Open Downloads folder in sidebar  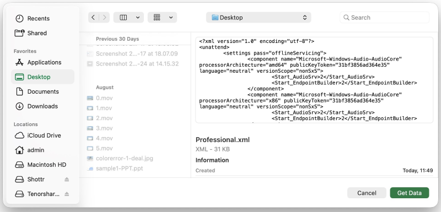36,106
